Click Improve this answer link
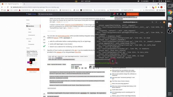173x97 pixels. click(56, 64)
